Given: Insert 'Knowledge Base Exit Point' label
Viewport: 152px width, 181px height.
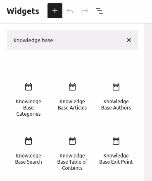Looking at the screenshot, I should [x=116, y=159].
